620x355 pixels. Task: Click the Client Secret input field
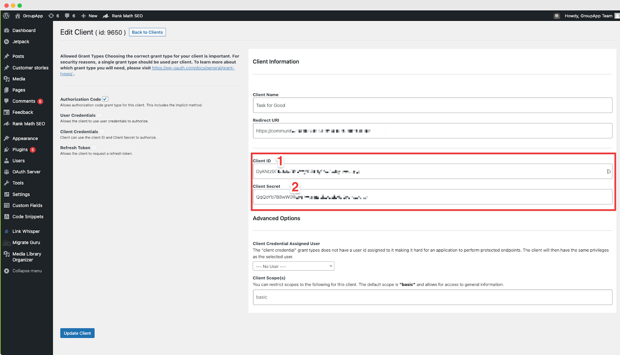(432, 197)
